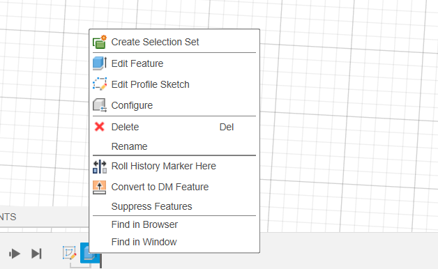This screenshot has height=269, width=438.
Task: Click the timeline history marker bar
Action: 100,261
